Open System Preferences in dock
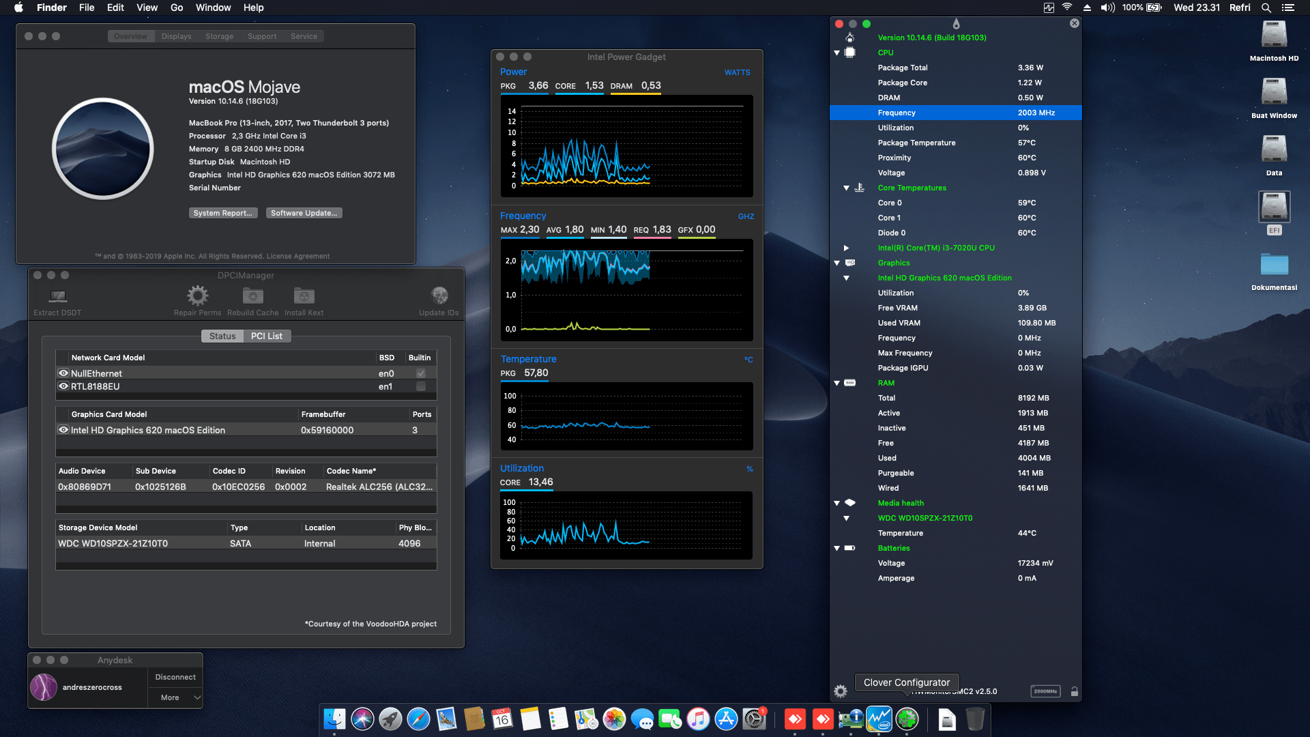The image size is (1310, 737). point(754,719)
